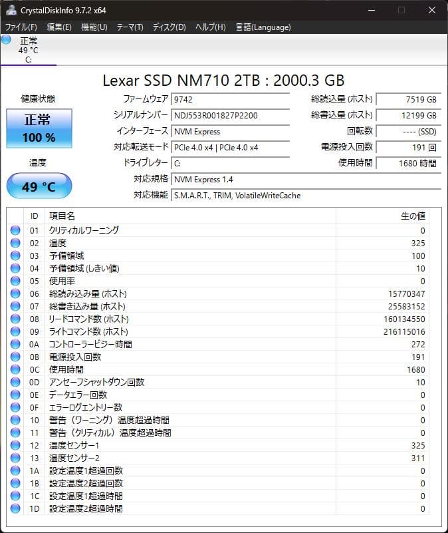Click status orb for 0C 使用時間
This screenshot has width=448, height=533.
pyautogui.click(x=15, y=369)
